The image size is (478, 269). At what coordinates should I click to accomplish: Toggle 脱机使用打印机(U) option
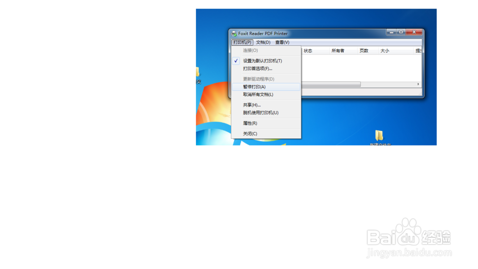pos(266,112)
